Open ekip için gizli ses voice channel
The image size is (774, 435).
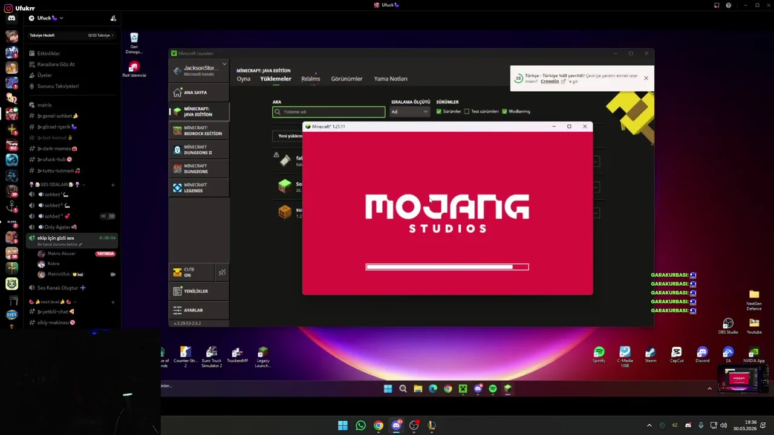click(72, 240)
